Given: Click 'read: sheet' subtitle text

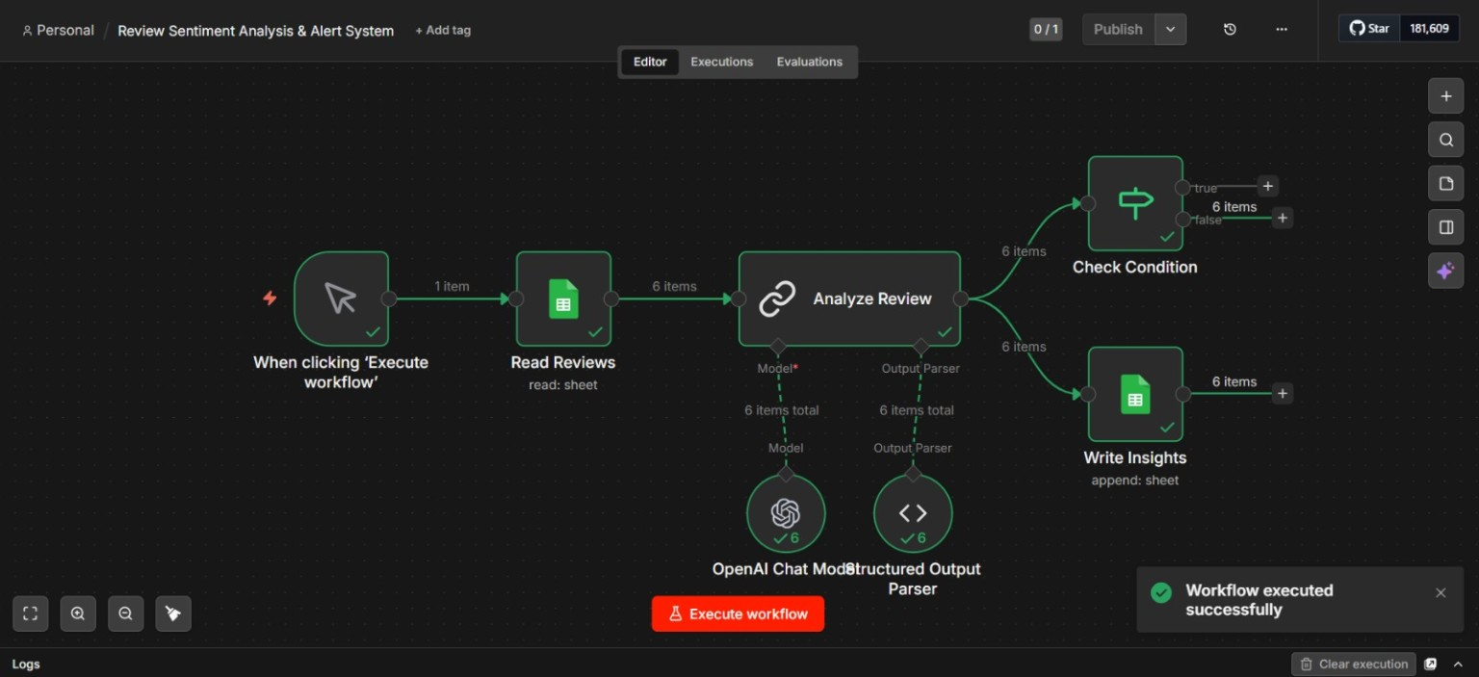Looking at the screenshot, I should tap(563, 385).
